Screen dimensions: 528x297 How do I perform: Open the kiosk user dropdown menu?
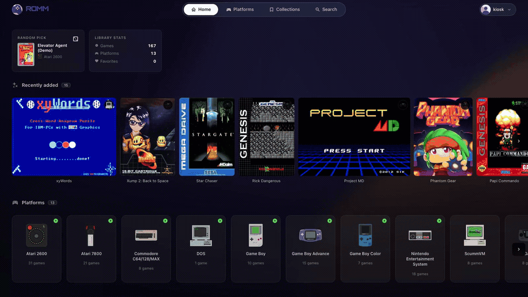point(498,10)
